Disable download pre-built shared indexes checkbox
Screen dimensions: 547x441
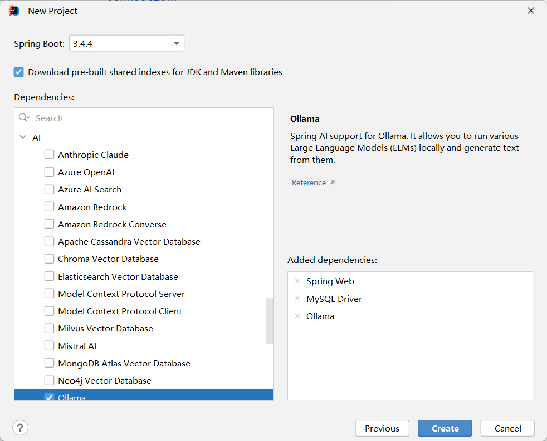(19, 72)
